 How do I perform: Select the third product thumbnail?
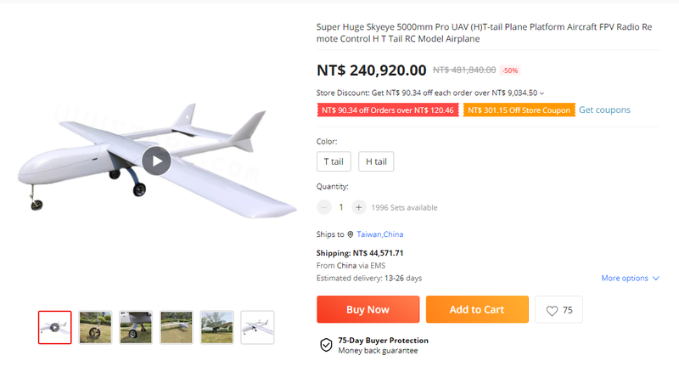(136, 327)
